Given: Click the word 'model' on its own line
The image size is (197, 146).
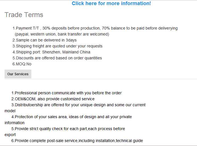Looking at the screenshot, I should (x=10, y=111).
